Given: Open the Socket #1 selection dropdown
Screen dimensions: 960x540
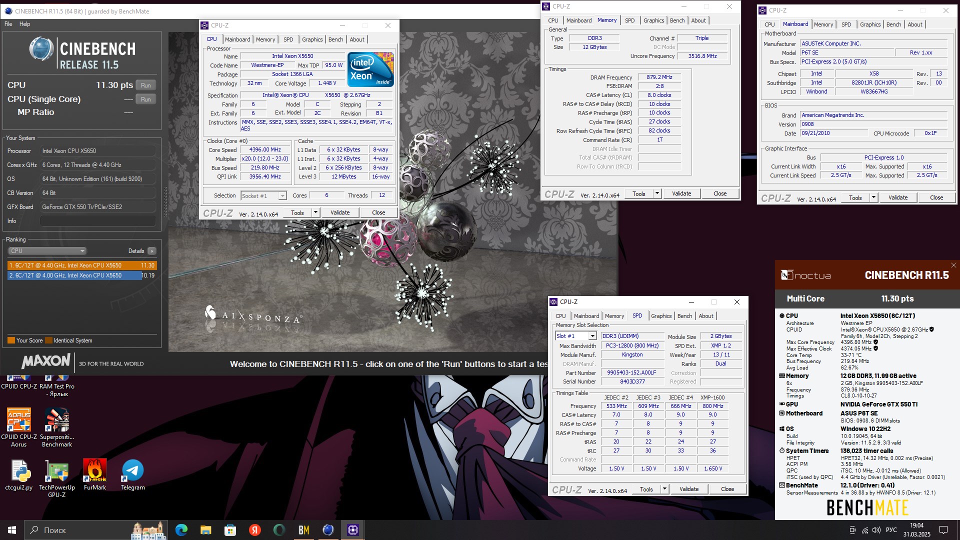Looking at the screenshot, I should (x=263, y=196).
